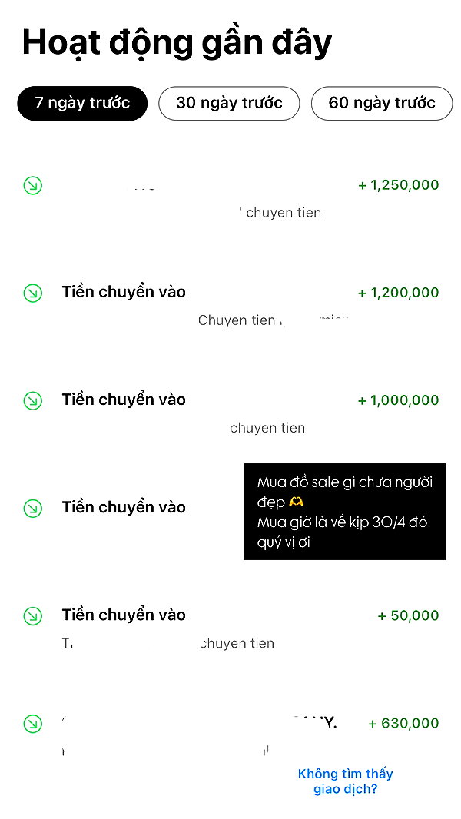The image size is (461, 819).
Task: Tap incoming arrow icon beside +630,000
Action: point(33,724)
